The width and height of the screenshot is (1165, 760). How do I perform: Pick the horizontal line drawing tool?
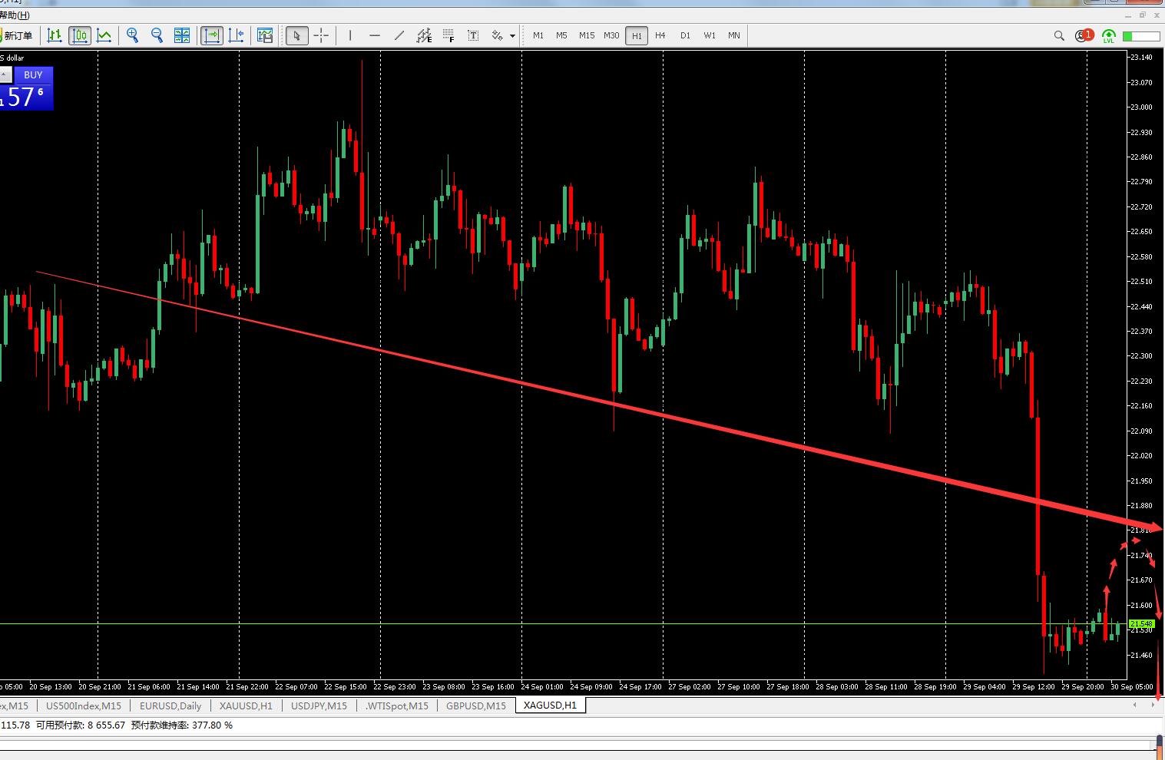pyautogui.click(x=375, y=35)
